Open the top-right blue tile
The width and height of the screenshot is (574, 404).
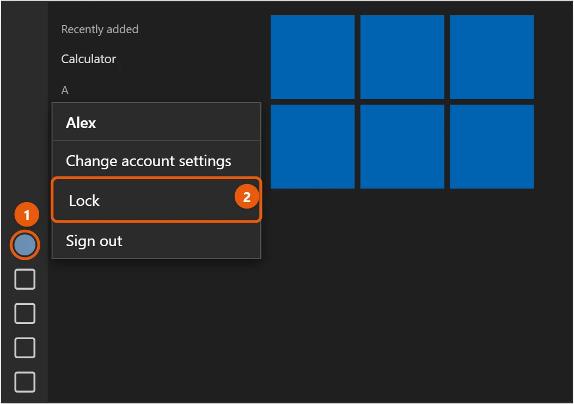[x=492, y=57]
